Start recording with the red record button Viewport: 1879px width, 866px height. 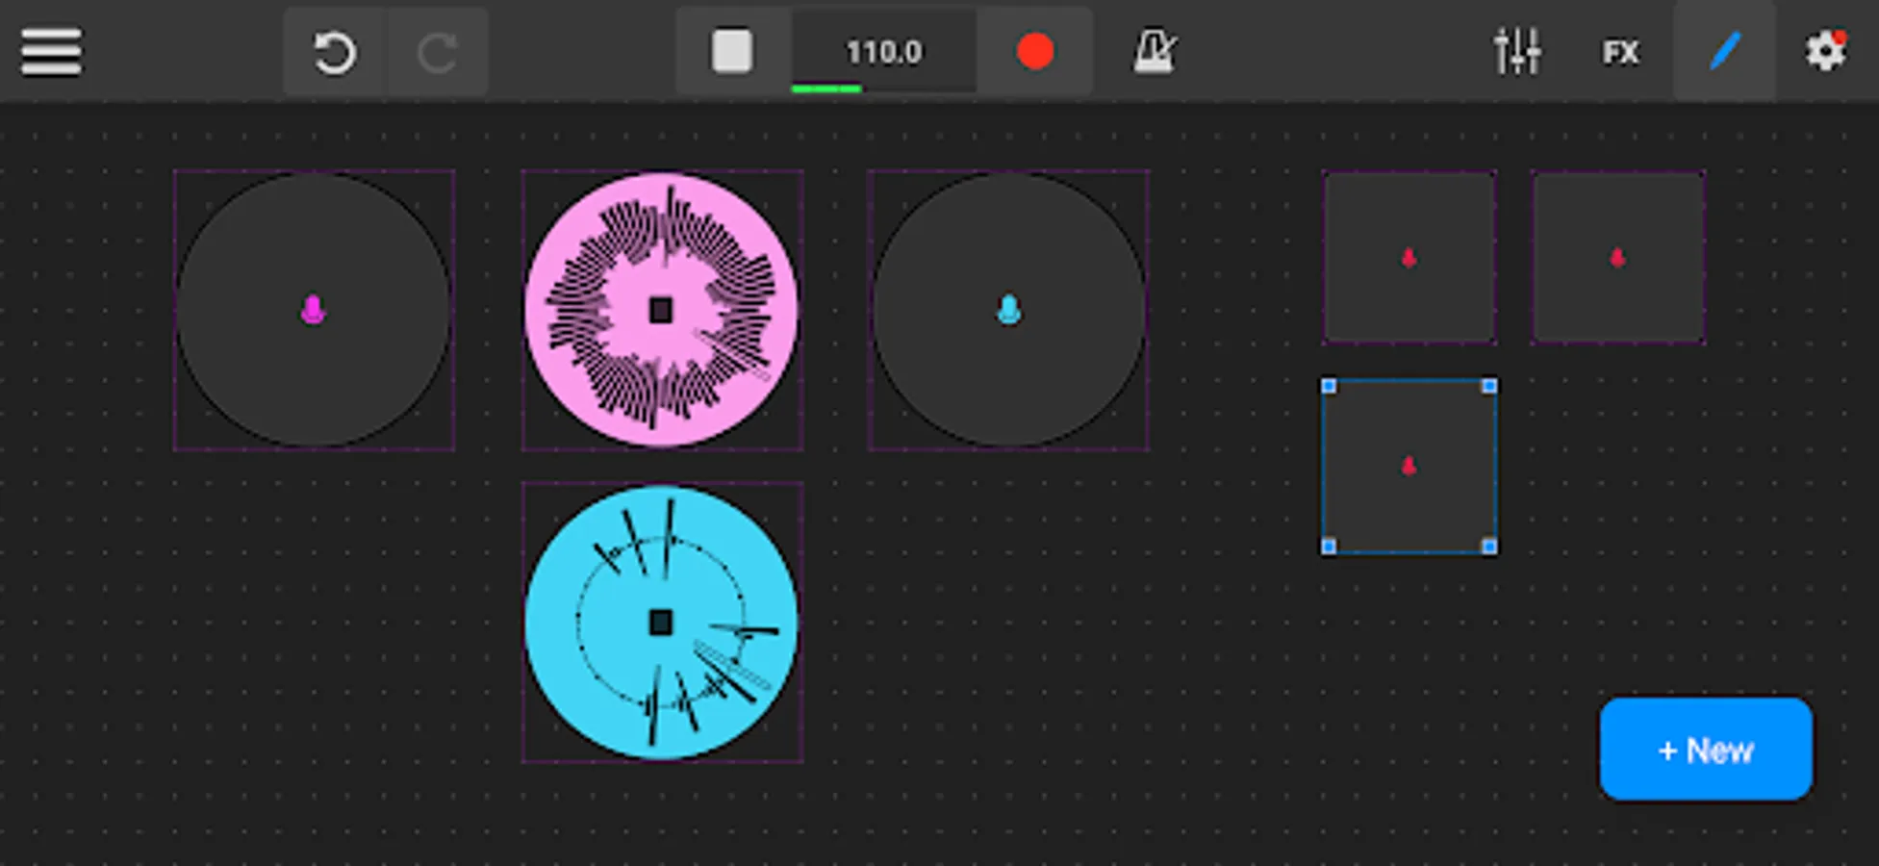pos(1035,52)
